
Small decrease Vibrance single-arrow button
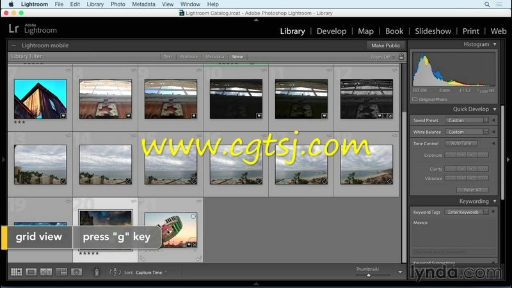[461, 179]
